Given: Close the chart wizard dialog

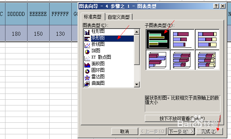Looking at the screenshot, I should pos(223,6).
